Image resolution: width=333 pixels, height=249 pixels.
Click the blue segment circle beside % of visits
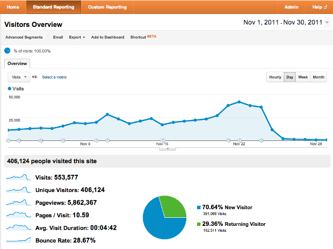click(x=8, y=51)
